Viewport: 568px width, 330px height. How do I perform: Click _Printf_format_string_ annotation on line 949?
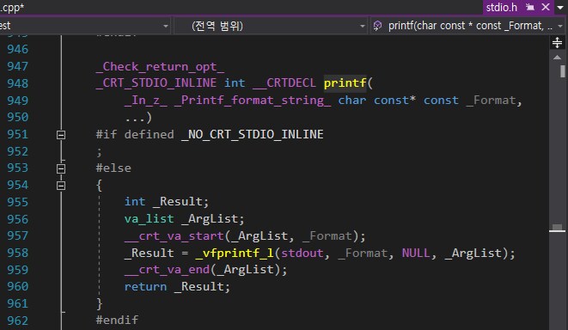pyautogui.click(x=253, y=100)
